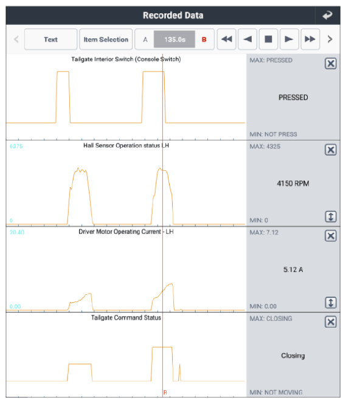Click the back arrow in Recorded Data header
Viewport: 346px width, 403px height.
tap(327, 15)
